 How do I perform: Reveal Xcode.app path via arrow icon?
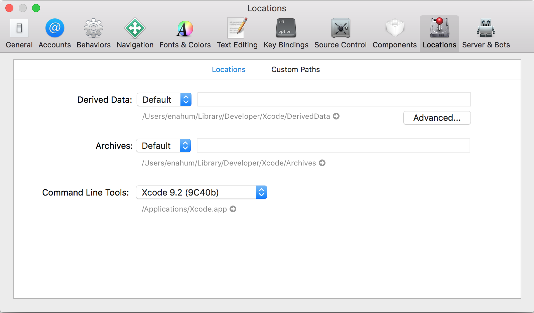tap(233, 209)
